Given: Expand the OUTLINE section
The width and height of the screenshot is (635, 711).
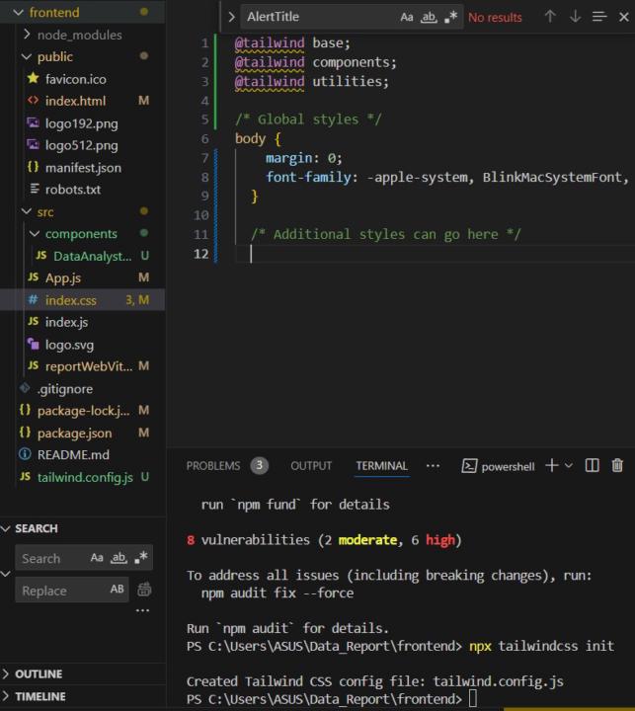Looking at the screenshot, I should (39, 674).
